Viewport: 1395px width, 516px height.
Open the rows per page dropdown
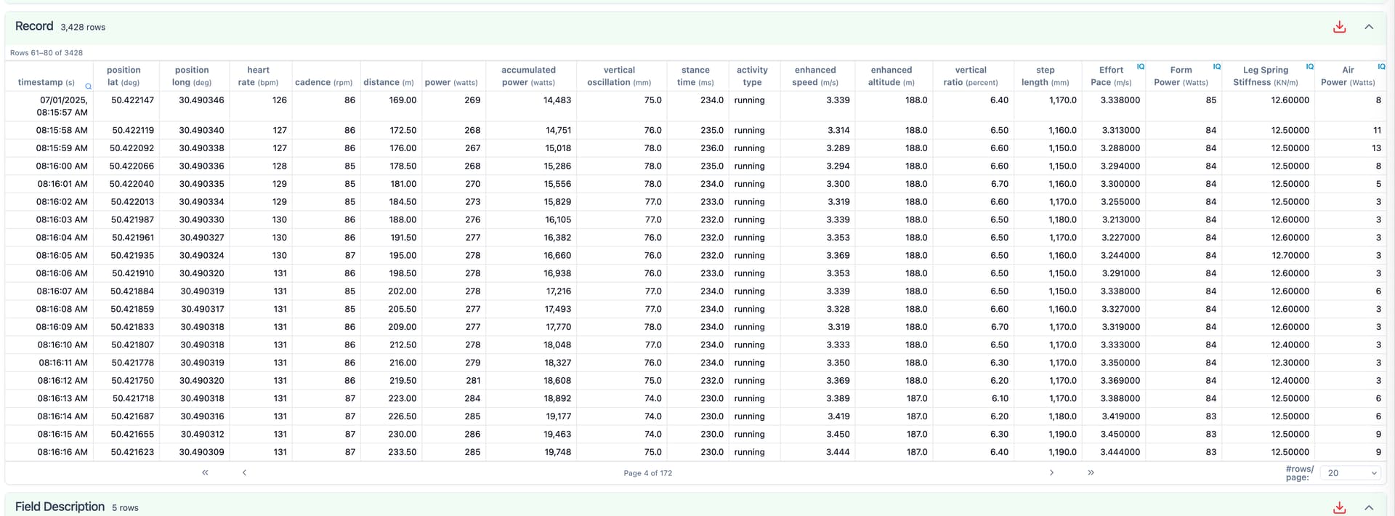(x=1351, y=473)
